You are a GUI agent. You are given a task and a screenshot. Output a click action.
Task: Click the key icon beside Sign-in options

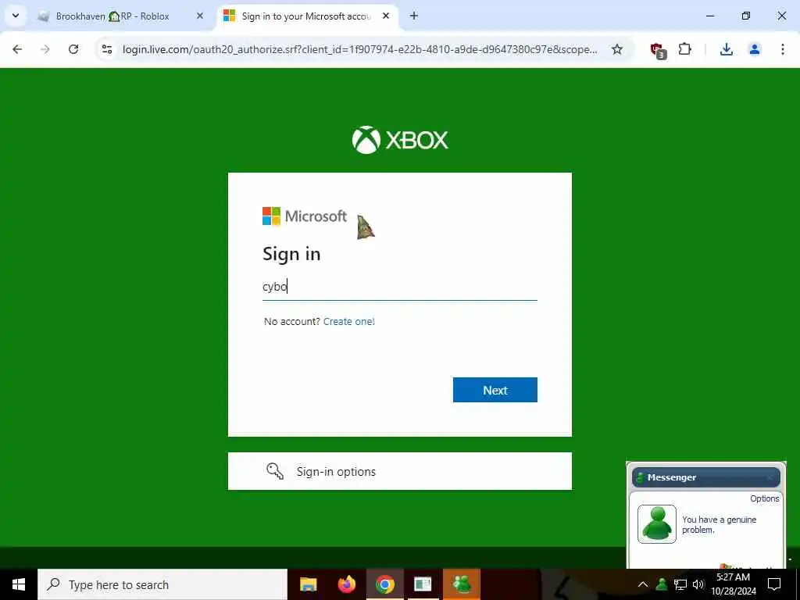pos(275,471)
